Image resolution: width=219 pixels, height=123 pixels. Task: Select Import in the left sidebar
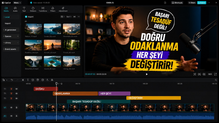coord(8,23)
